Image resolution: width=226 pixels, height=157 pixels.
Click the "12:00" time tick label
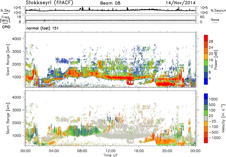(x=110, y=151)
